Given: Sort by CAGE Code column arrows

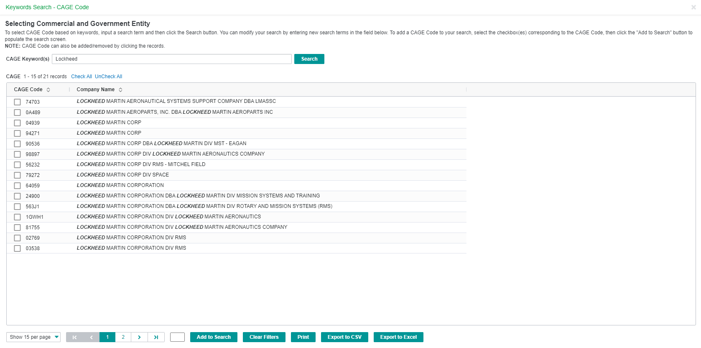Looking at the screenshot, I should tap(48, 90).
